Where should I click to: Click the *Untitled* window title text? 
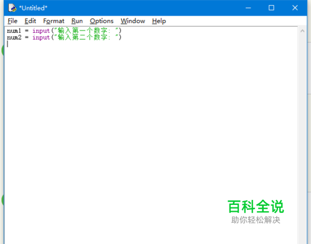coord(33,8)
